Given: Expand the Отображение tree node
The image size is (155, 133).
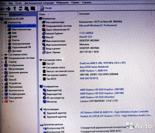Looking at the screenshot, I should [x=2, y=65].
